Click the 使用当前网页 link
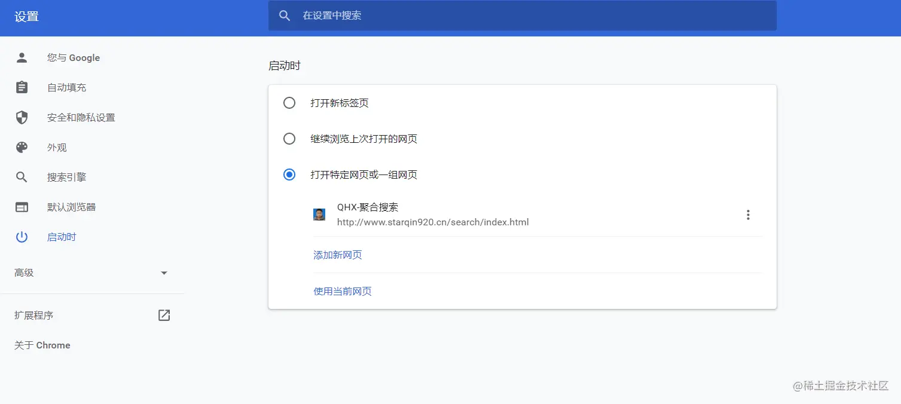This screenshot has height=404, width=901. coord(342,291)
